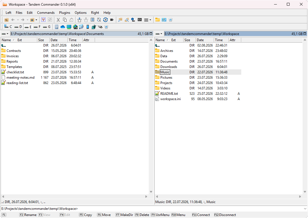
Task: Expand the command line history dropdown
Action: [305, 209]
